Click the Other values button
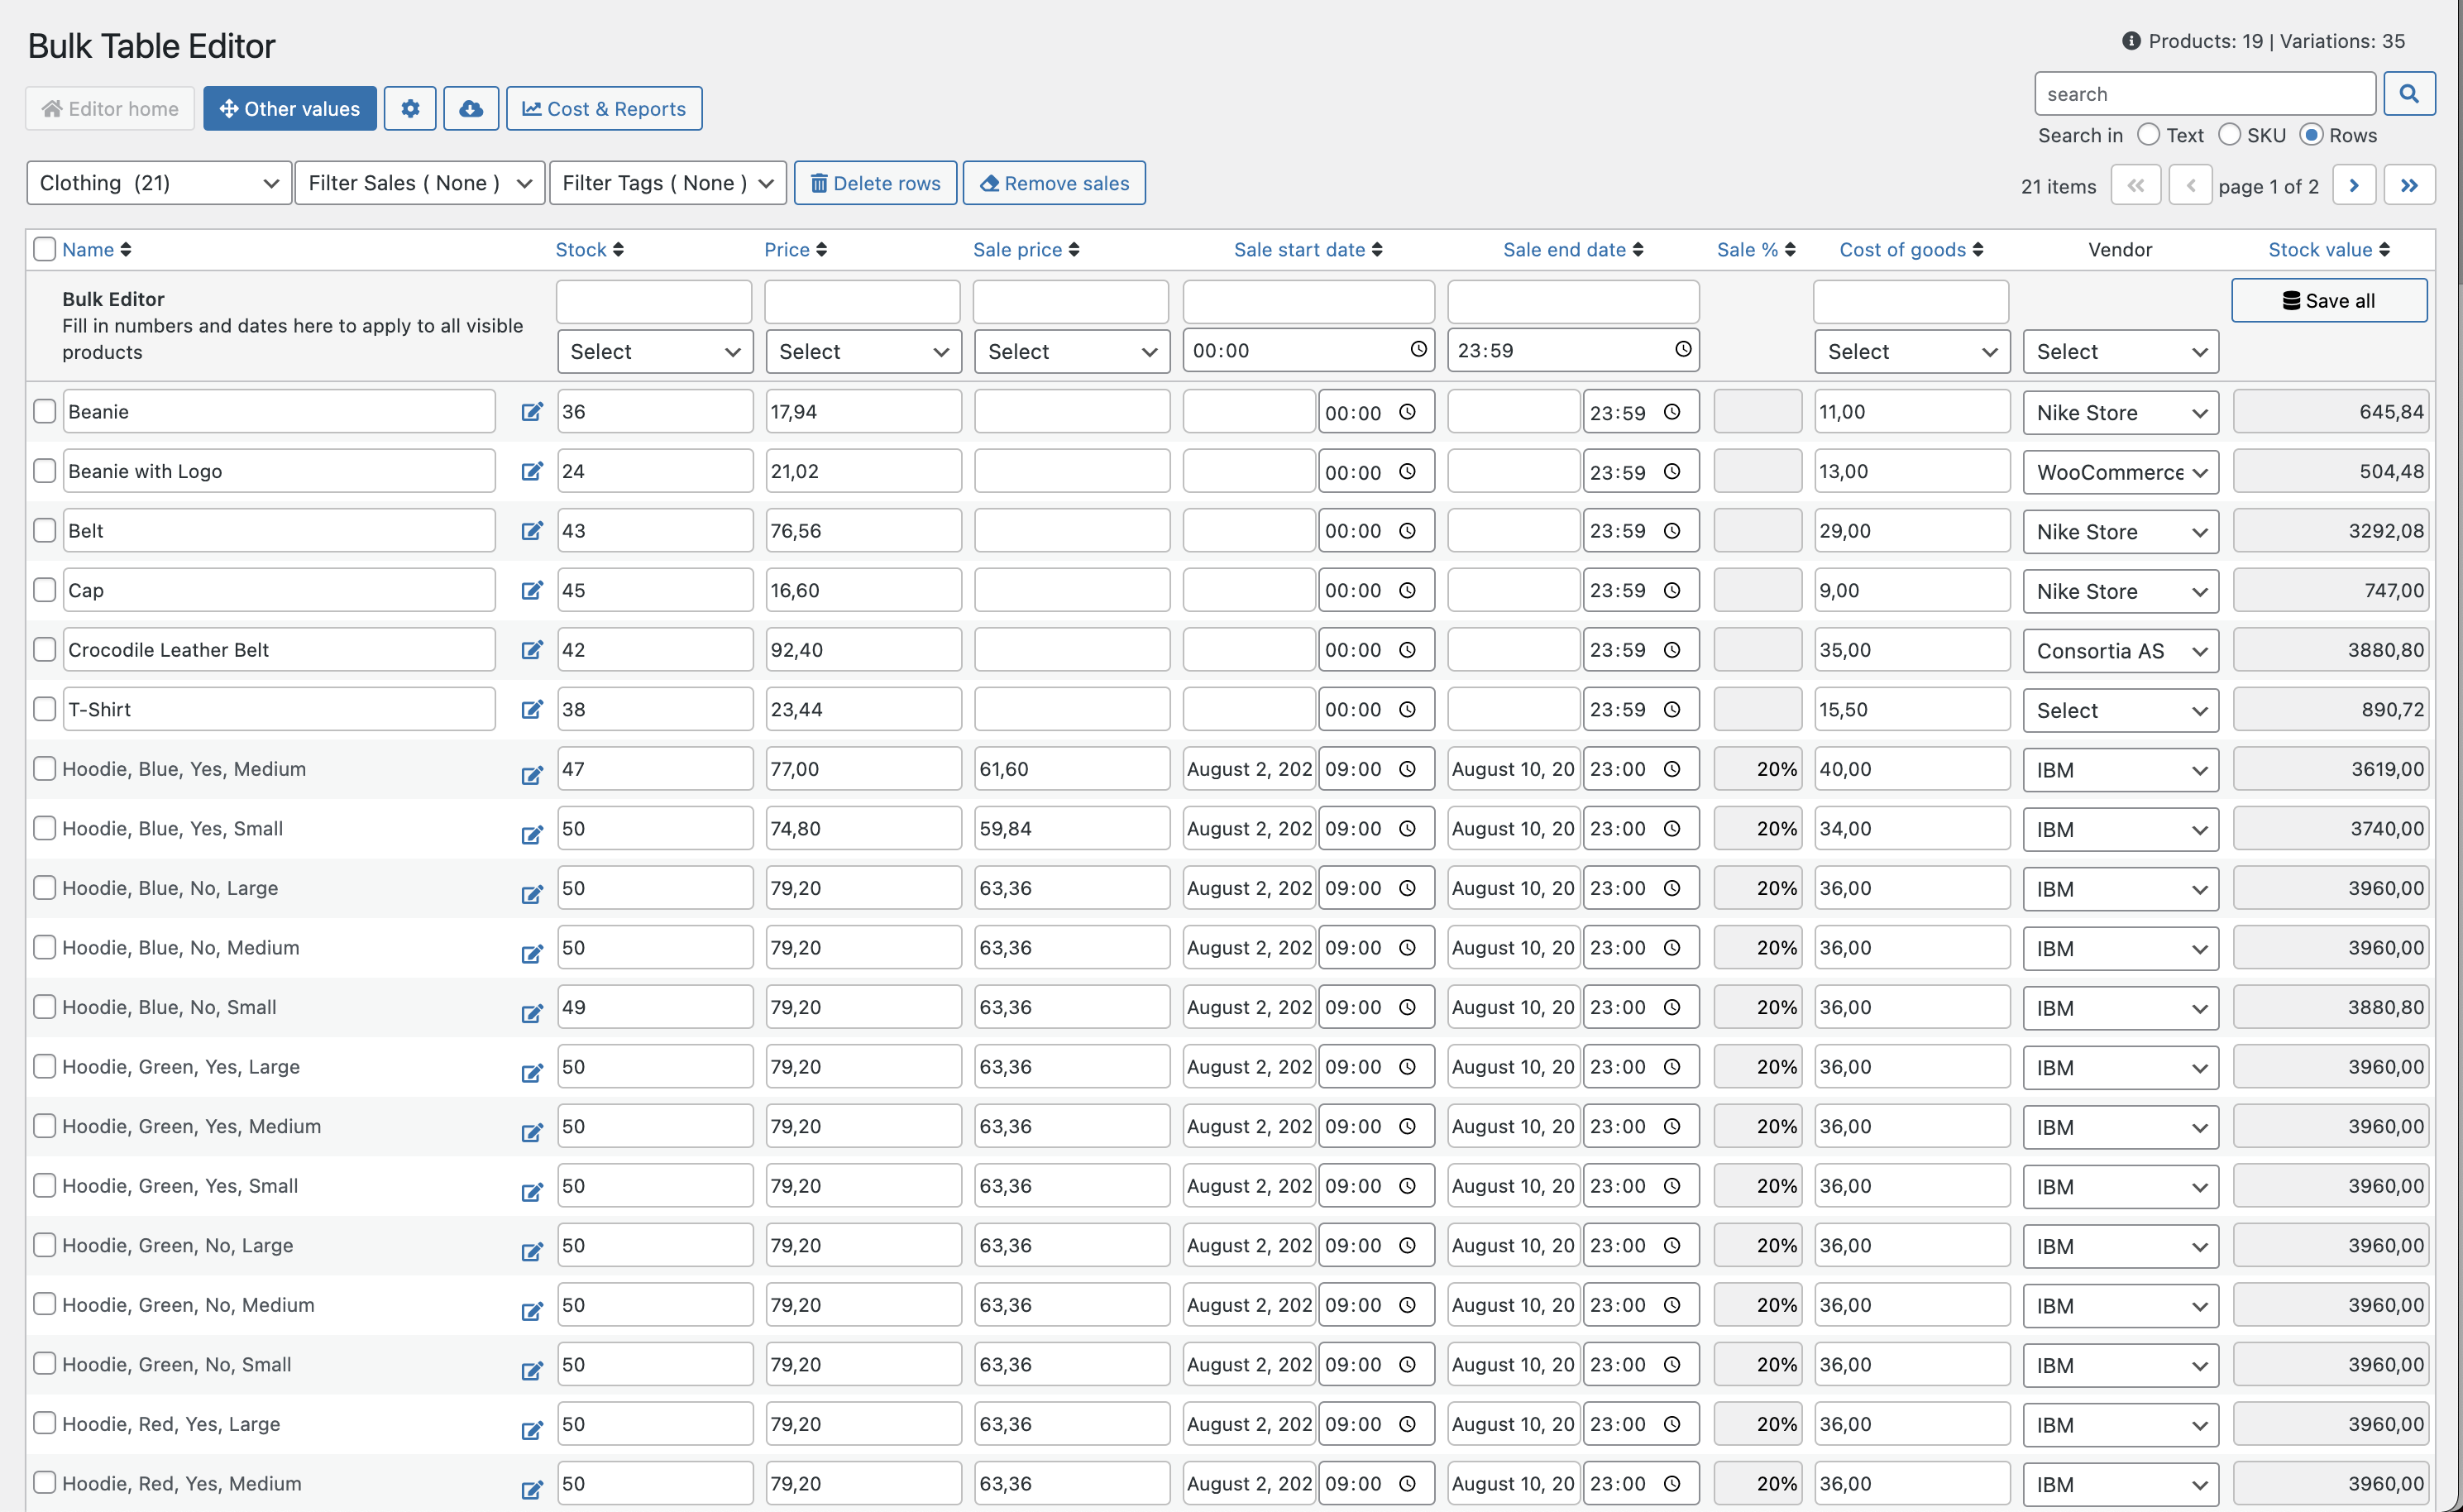The width and height of the screenshot is (2463, 1512). tap(289, 108)
